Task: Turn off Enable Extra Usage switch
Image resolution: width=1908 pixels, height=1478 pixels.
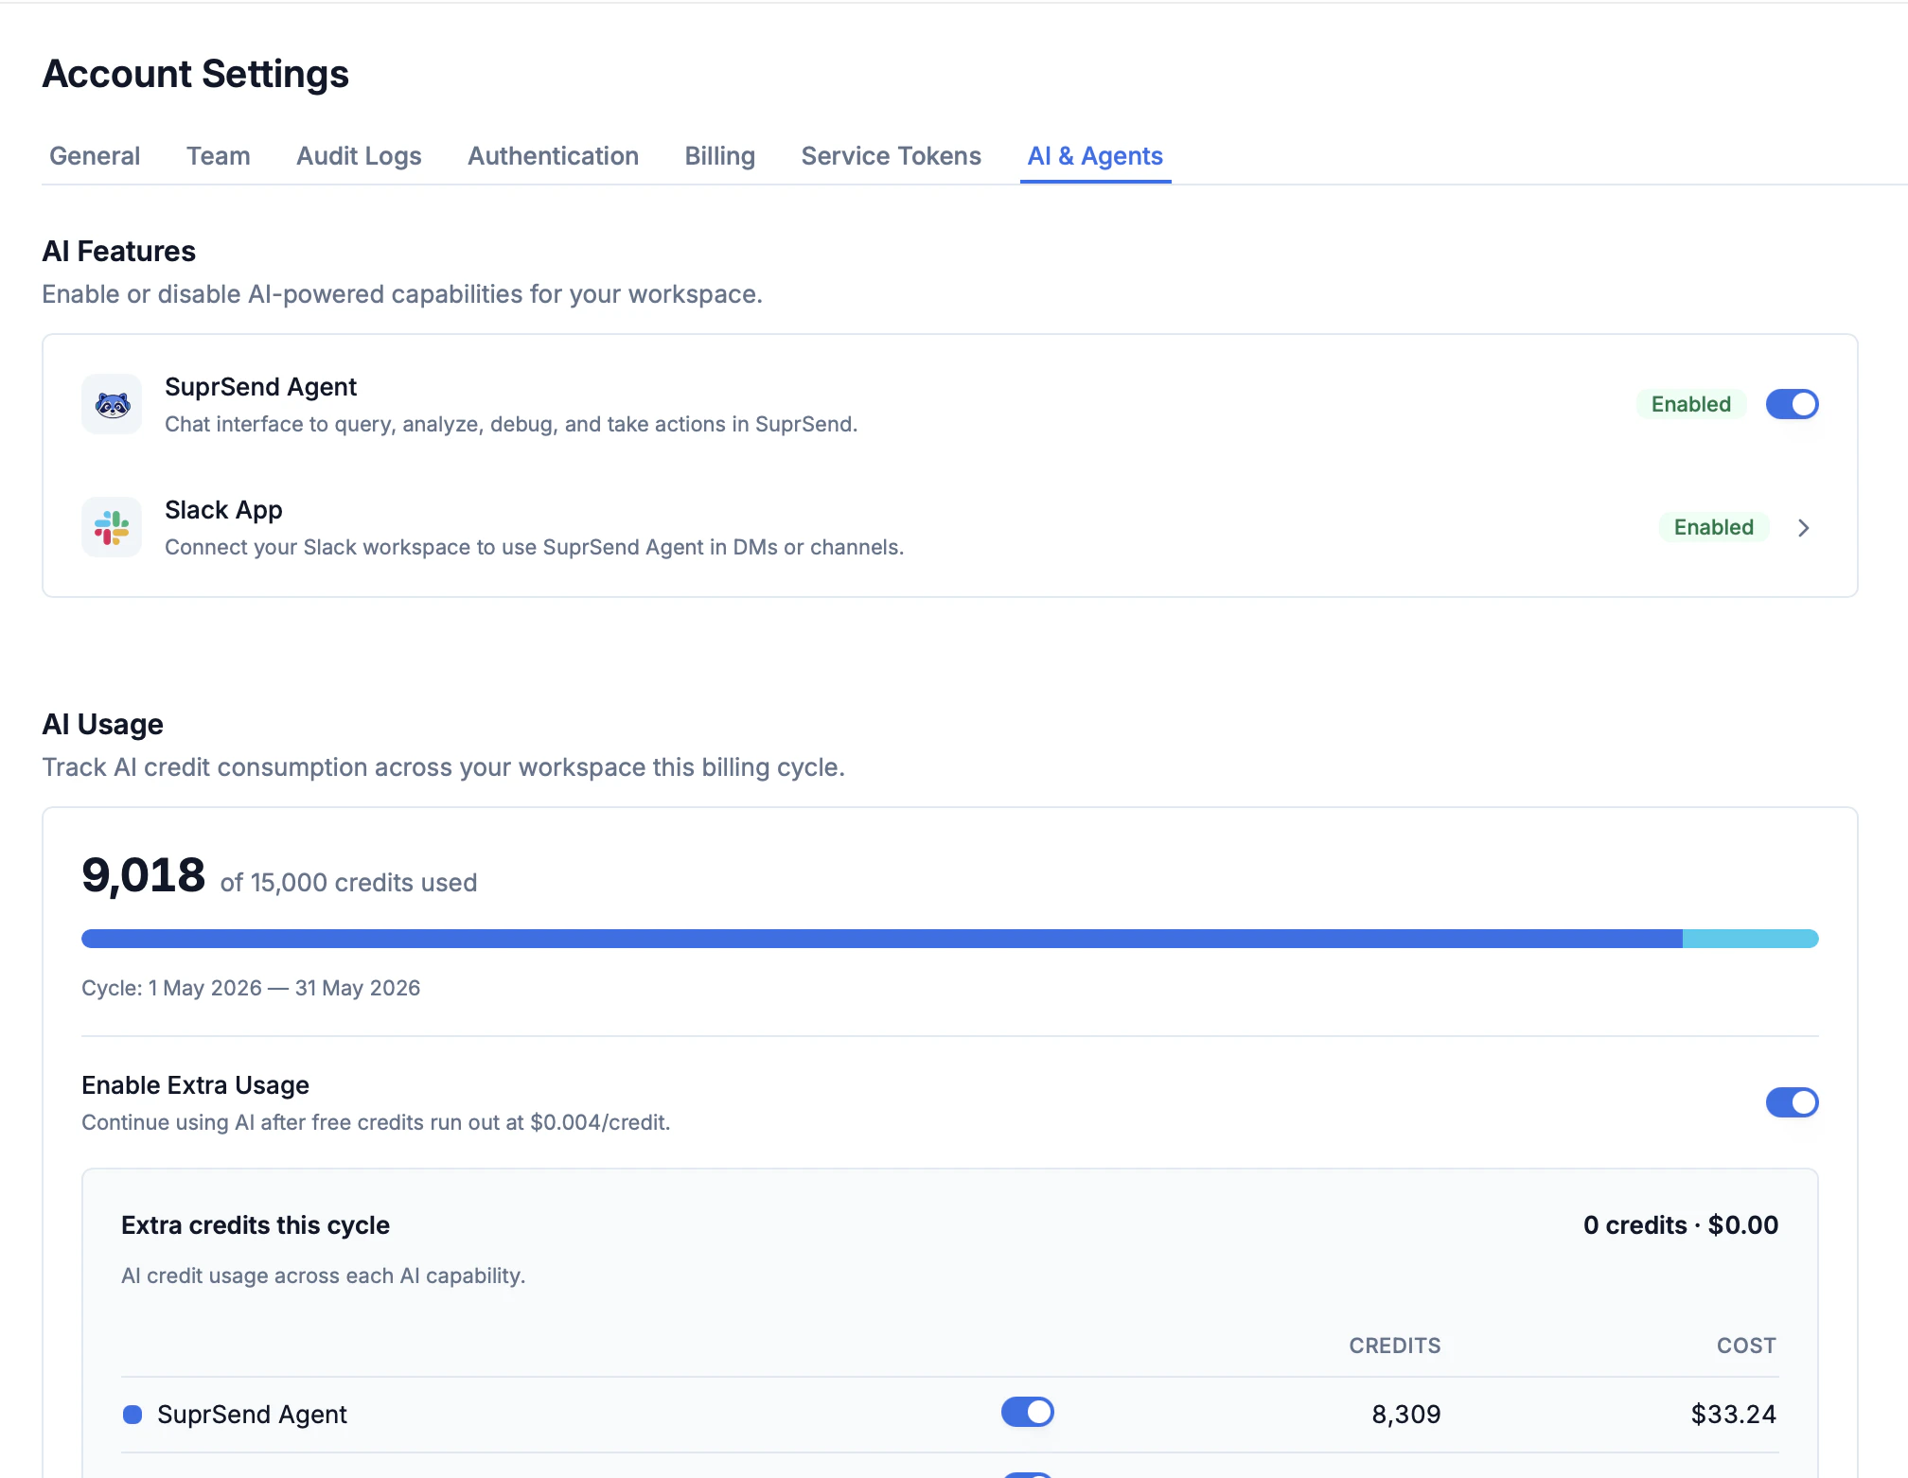Action: (x=1792, y=1102)
